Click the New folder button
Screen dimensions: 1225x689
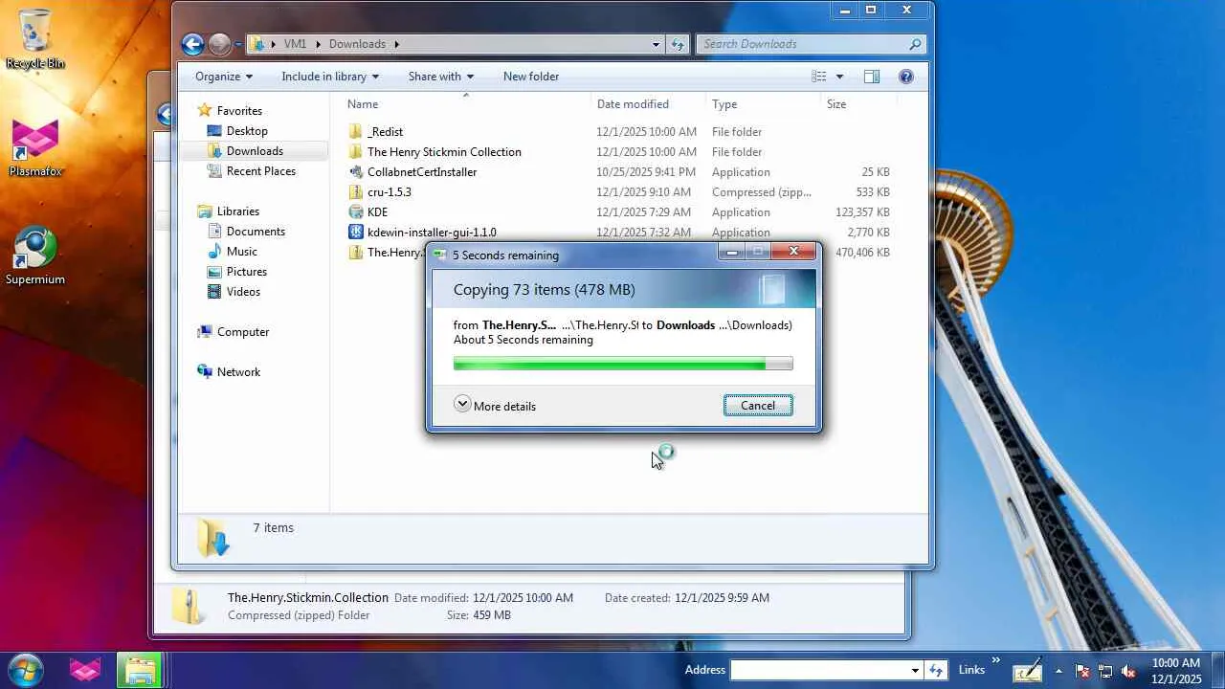(531, 77)
